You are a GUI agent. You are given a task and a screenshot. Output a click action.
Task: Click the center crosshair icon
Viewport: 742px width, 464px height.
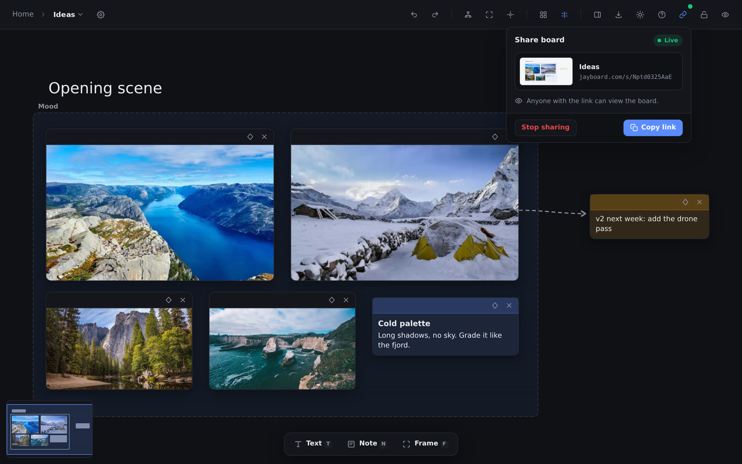coord(510,15)
